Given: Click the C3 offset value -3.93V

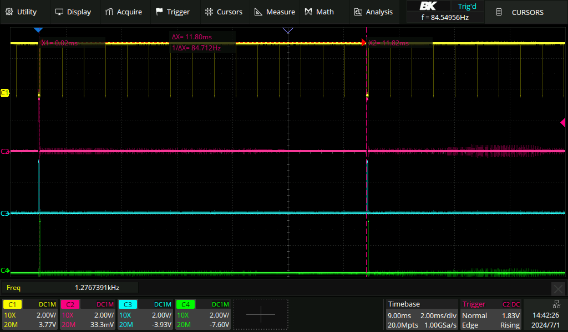Looking at the screenshot, I should click(162, 325).
